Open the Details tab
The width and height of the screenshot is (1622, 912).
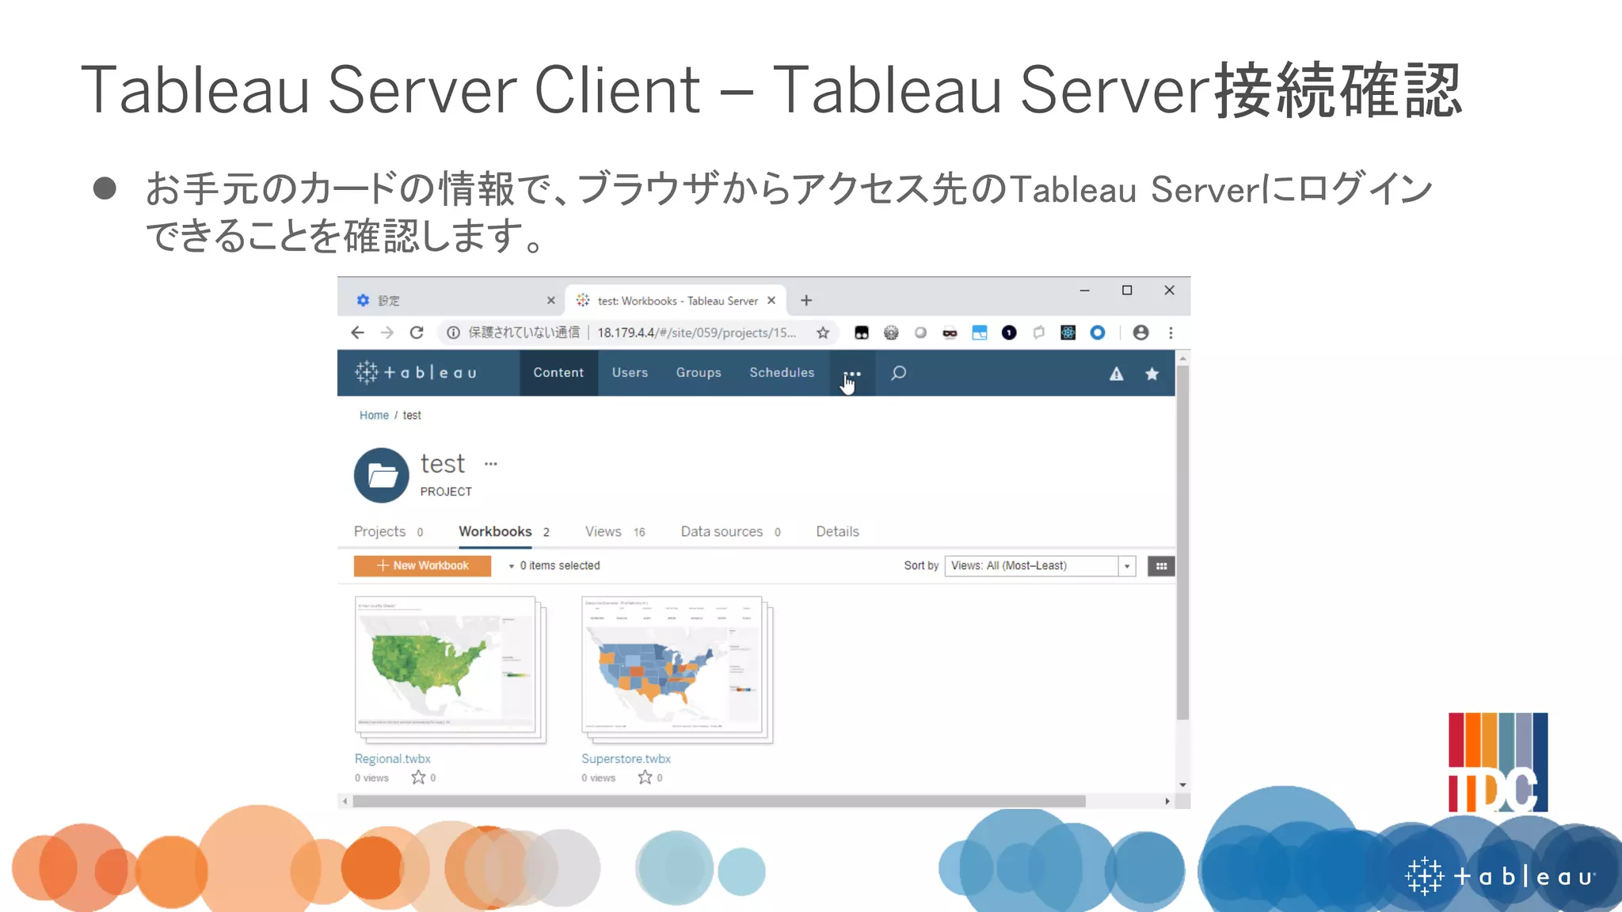tap(837, 531)
